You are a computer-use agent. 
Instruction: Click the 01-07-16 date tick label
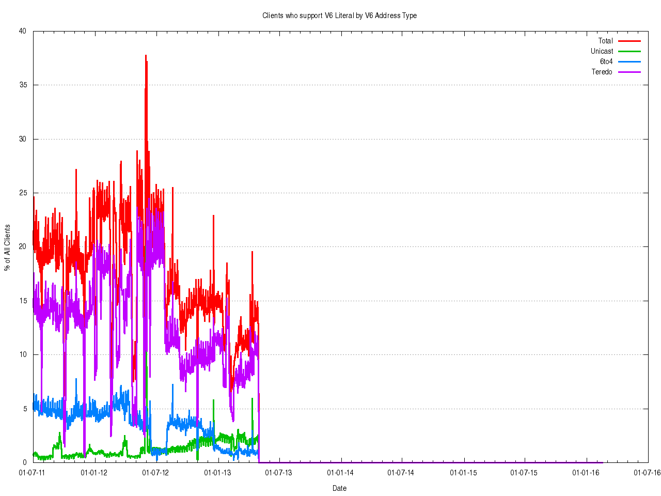tap(648, 472)
